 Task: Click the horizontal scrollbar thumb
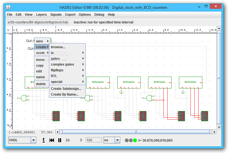coord(136,132)
